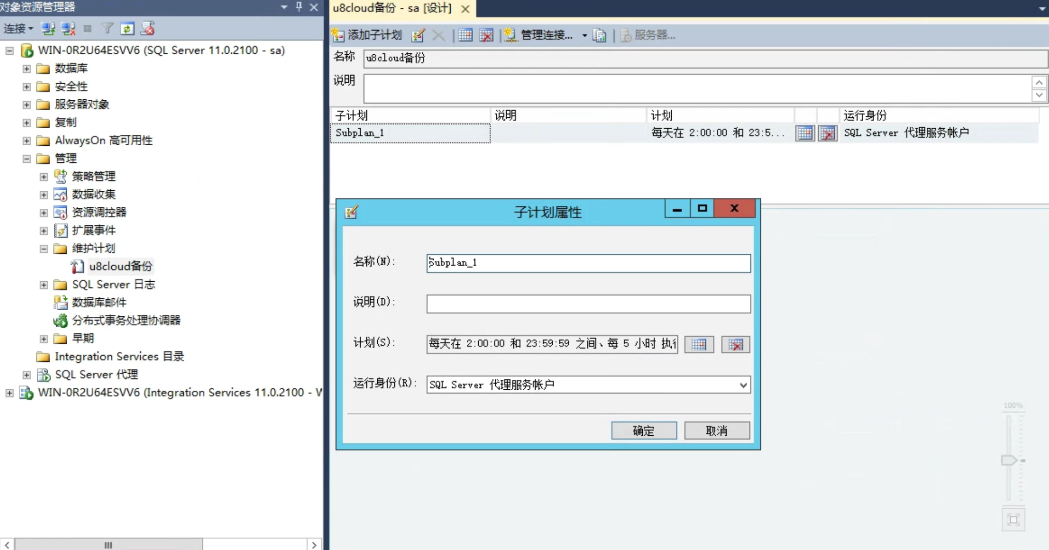Click the zoom slider handle in designer

pyautogui.click(x=1009, y=460)
